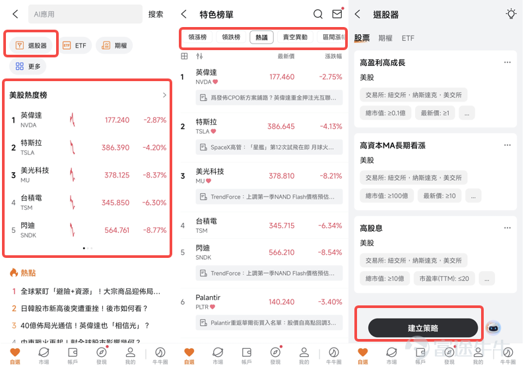
Task: Select the 賣空異動 tab
Action: click(295, 37)
